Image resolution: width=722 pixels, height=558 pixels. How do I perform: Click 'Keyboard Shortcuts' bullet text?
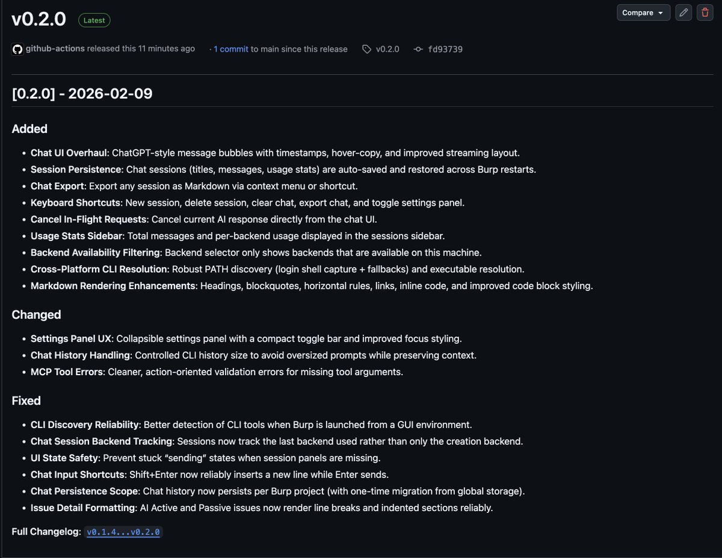point(75,203)
